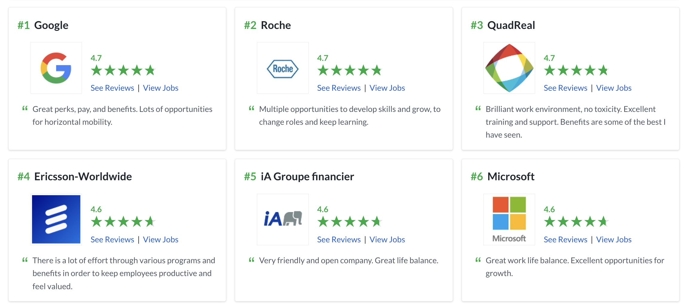Open View Jobs for QuadReal
The width and height of the screenshot is (689, 308).
tap(614, 88)
